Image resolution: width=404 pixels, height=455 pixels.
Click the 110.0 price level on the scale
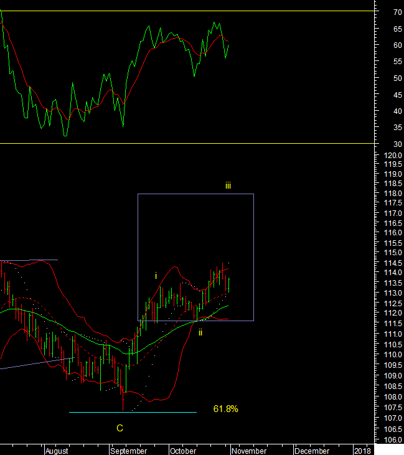pos(393,355)
